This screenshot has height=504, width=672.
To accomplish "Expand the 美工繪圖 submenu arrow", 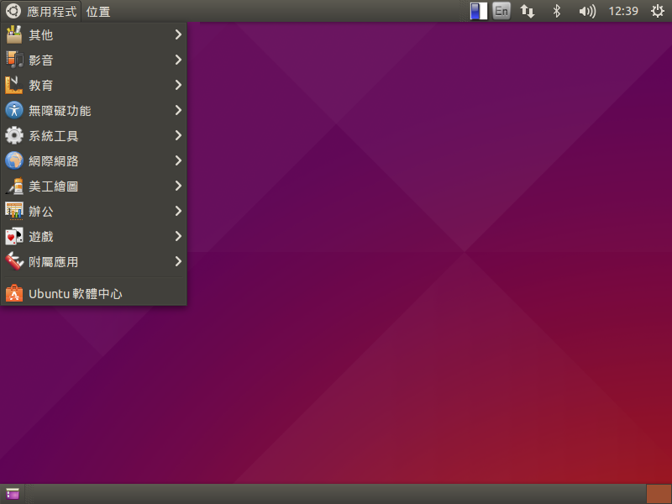I will tap(178, 186).
